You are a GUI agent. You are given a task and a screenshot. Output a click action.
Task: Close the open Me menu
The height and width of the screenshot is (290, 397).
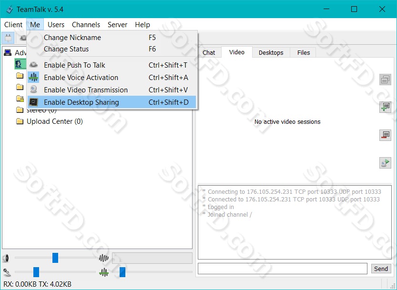click(35, 25)
